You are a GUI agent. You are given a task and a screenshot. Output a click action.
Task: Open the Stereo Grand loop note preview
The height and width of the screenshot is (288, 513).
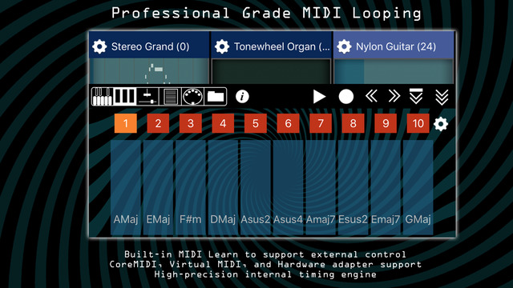pyautogui.click(x=149, y=71)
